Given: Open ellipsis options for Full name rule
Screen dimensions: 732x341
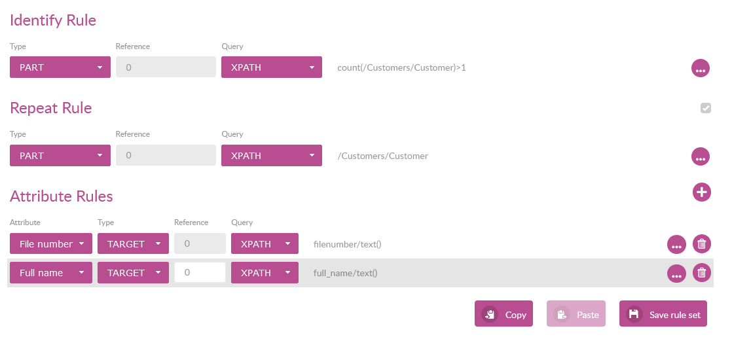Looking at the screenshot, I should pyautogui.click(x=676, y=274).
